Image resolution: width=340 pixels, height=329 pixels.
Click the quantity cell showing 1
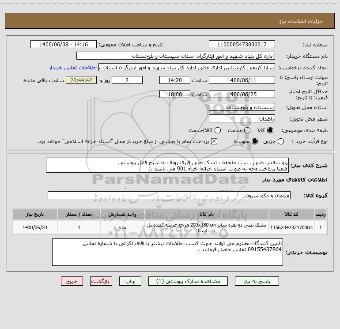(79, 227)
